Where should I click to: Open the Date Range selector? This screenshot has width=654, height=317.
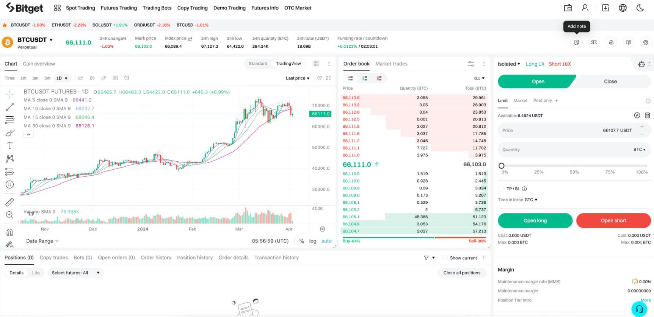(x=42, y=241)
